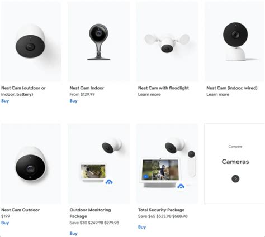Open Nest Cam with floodlight image
Viewport: 265px width, 237px height.
pyautogui.click(x=167, y=41)
